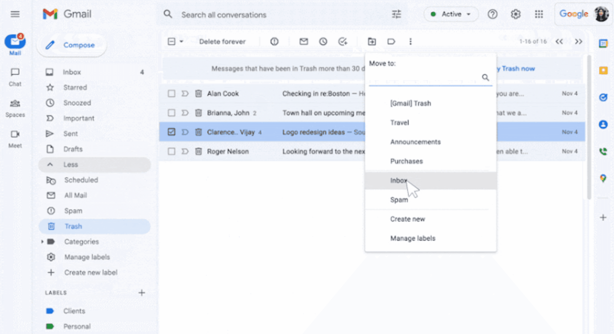The image size is (614, 334).
Task: Check the Roger Nelson email checkbox
Action: tap(171, 151)
